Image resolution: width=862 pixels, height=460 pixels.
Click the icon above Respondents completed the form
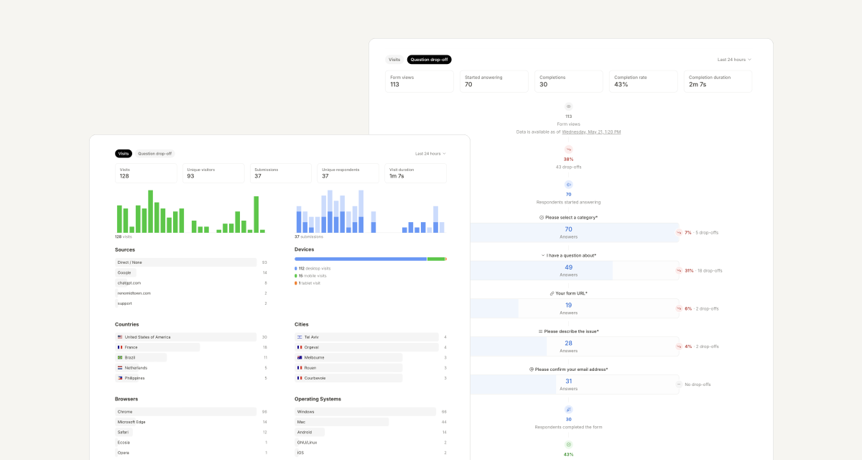568,410
